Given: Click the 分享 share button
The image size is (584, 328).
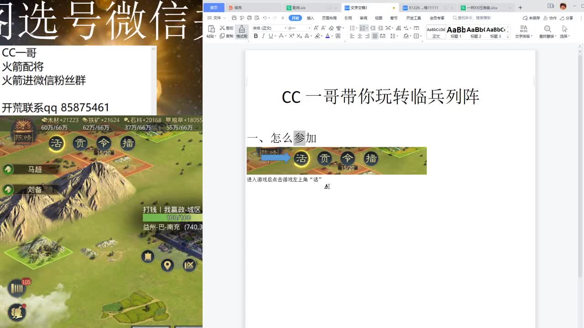Looking at the screenshot, I should tap(567, 18).
